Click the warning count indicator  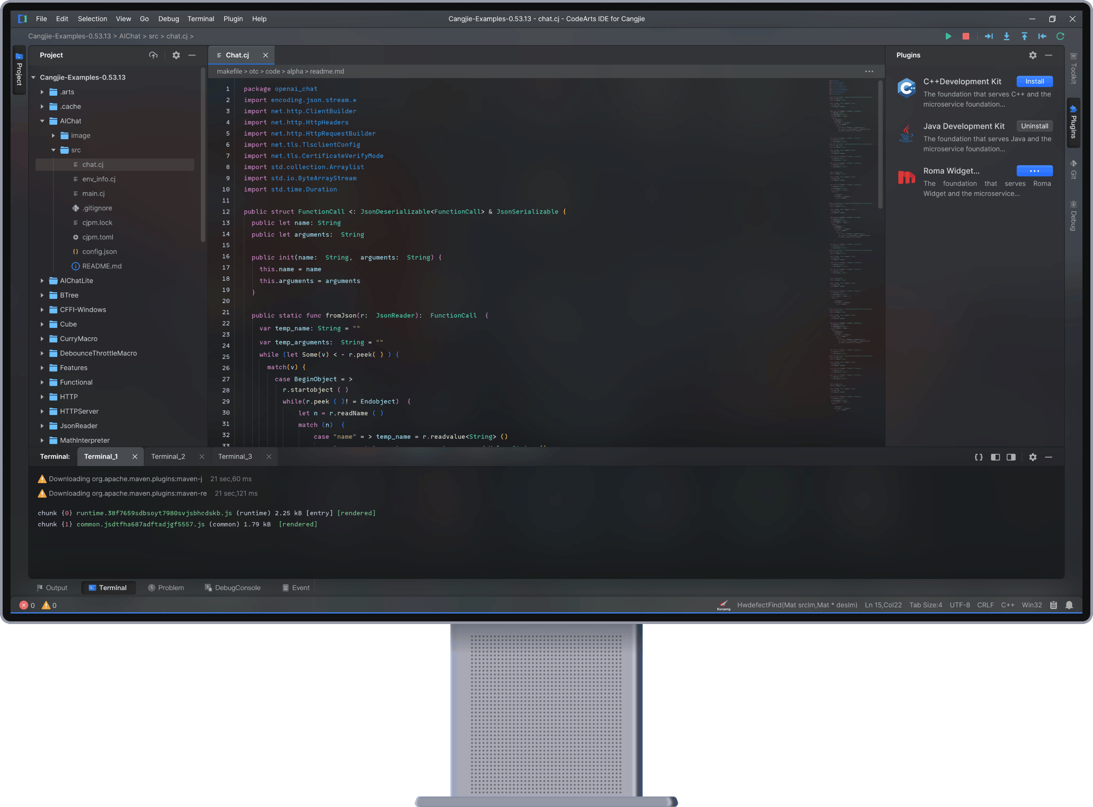tap(49, 605)
